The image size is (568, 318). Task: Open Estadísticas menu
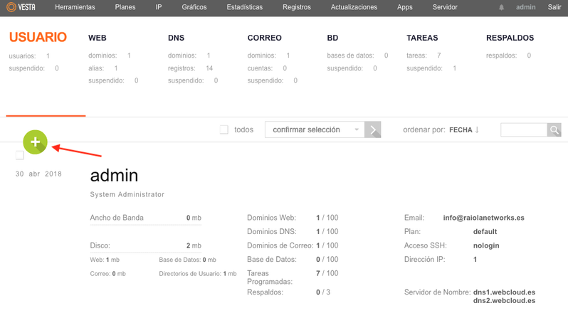click(x=245, y=7)
